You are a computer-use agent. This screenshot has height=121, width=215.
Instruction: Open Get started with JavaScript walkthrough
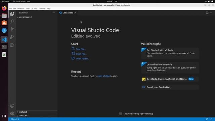tap(170, 79)
